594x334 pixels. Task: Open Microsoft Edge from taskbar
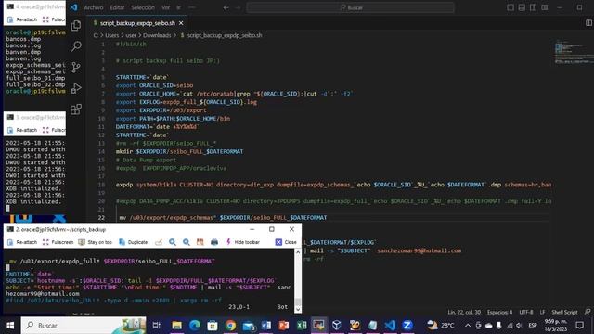tap(194, 326)
